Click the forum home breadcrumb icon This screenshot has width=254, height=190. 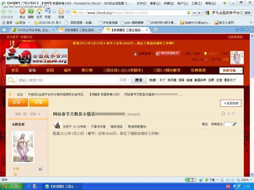(x=10, y=94)
